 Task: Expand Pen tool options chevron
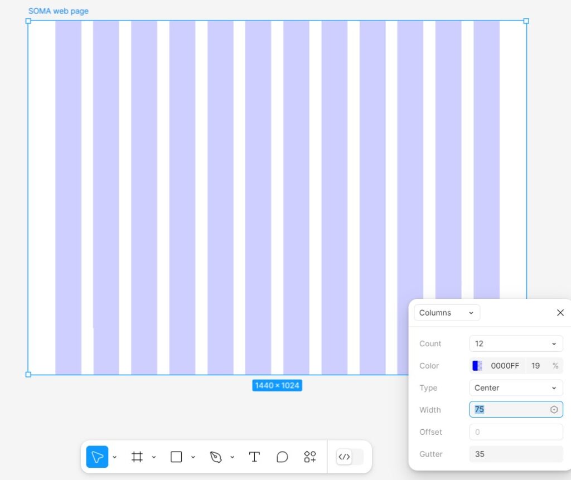click(x=233, y=457)
